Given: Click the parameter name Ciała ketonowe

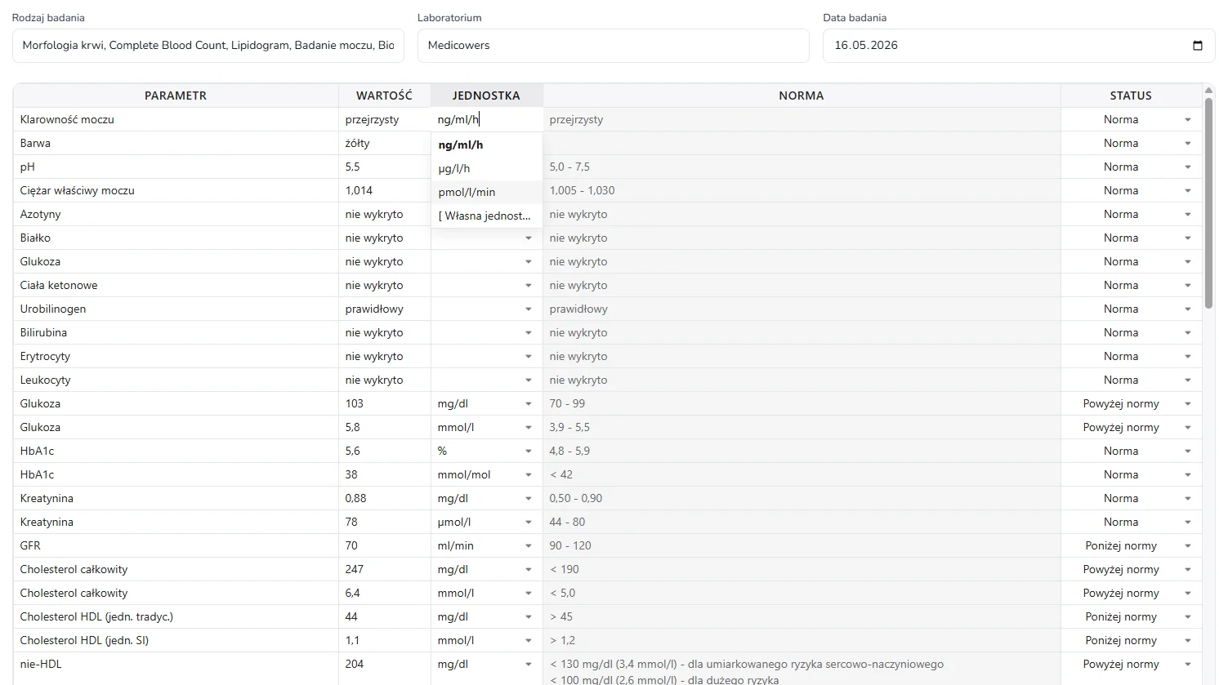Looking at the screenshot, I should 59,285.
